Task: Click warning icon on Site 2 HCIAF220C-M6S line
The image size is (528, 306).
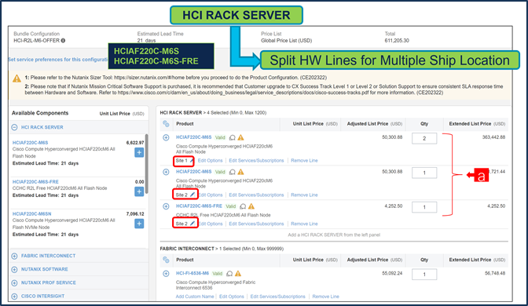Action: [240, 172]
